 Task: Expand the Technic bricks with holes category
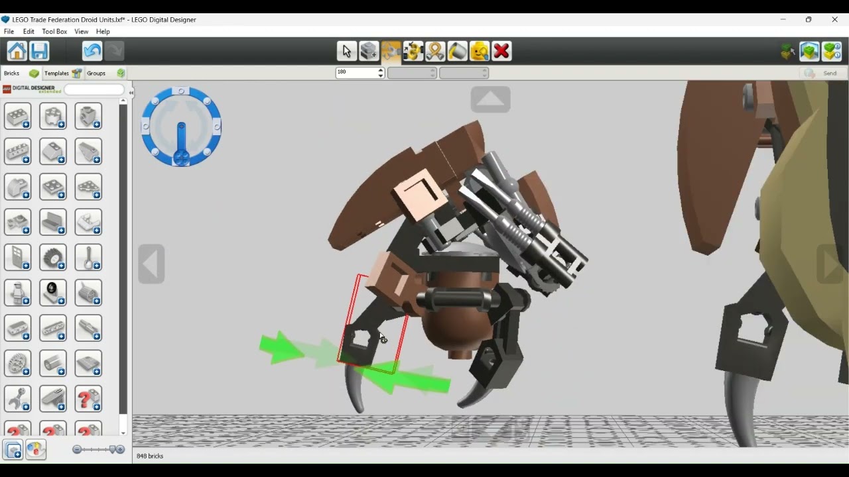point(18,152)
